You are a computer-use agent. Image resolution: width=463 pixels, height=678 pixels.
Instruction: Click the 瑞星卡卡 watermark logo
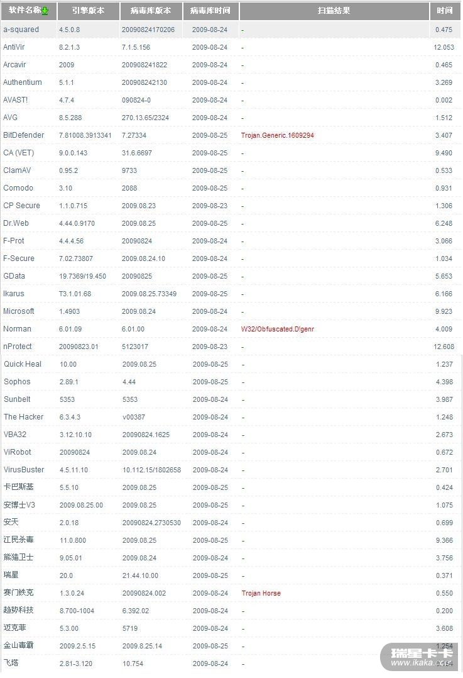pyautogui.click(x=422, y=656)
